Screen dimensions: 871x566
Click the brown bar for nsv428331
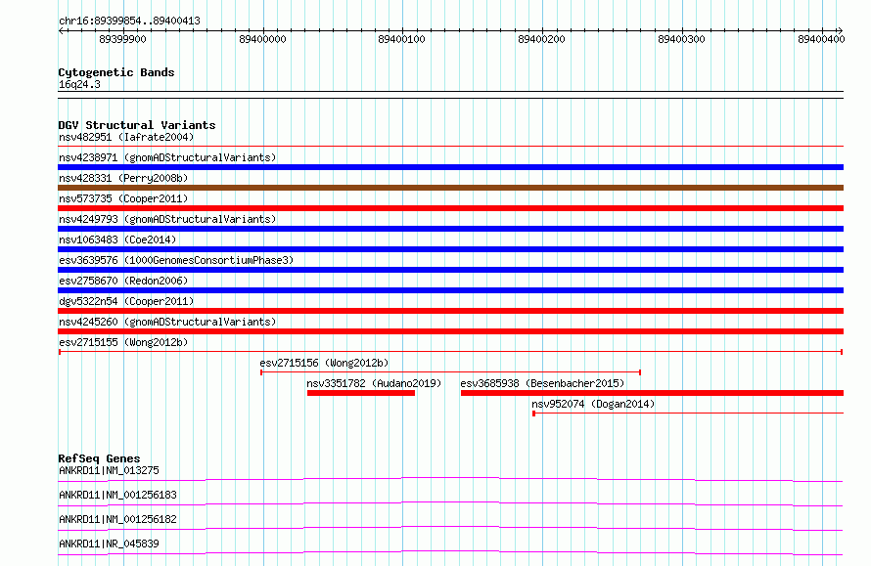(x=450, y=188)
